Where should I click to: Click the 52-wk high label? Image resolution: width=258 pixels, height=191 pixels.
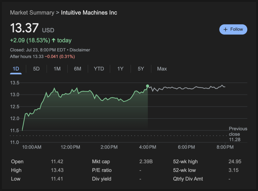(185, 162)
